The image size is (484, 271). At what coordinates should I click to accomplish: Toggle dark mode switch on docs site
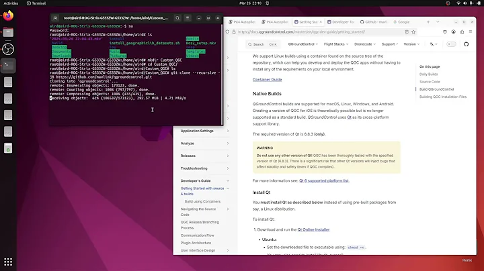pos(451,44)
